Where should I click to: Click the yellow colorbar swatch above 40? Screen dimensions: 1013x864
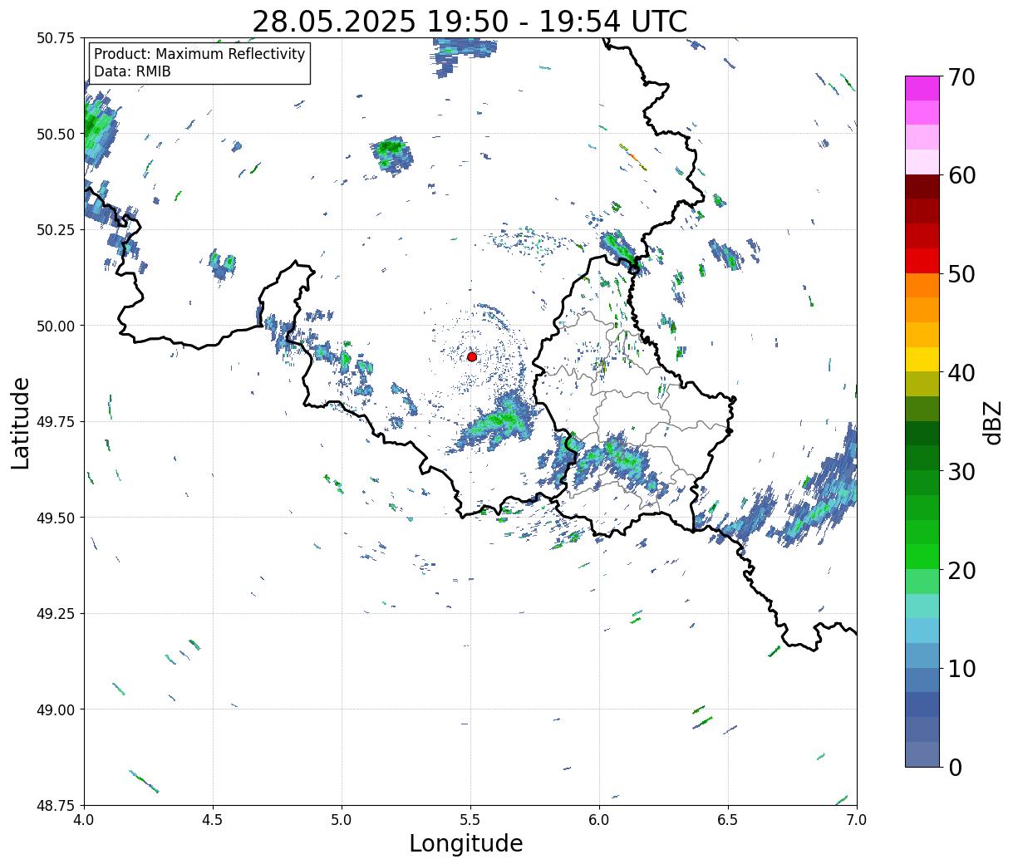pos(922,360)
